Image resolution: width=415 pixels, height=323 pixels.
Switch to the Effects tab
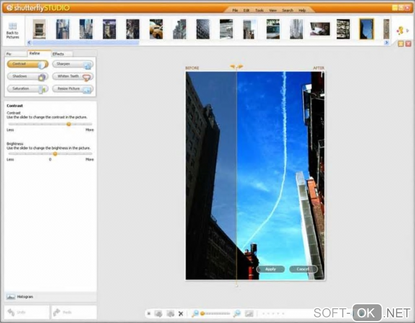[x=62, y=54]
